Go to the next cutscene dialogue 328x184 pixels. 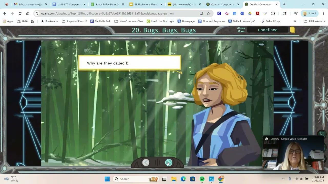[x=169, y=163]
